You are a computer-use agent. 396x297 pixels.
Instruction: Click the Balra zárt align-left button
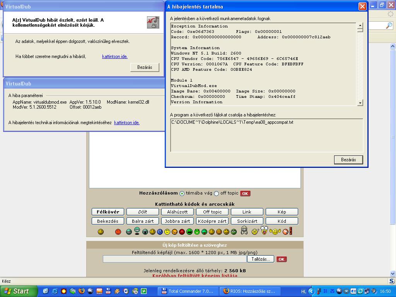pyautogui.click(x=143, y=221)
